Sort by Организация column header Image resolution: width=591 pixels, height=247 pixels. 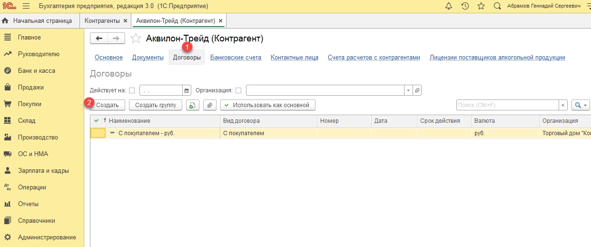pos(565,121)
